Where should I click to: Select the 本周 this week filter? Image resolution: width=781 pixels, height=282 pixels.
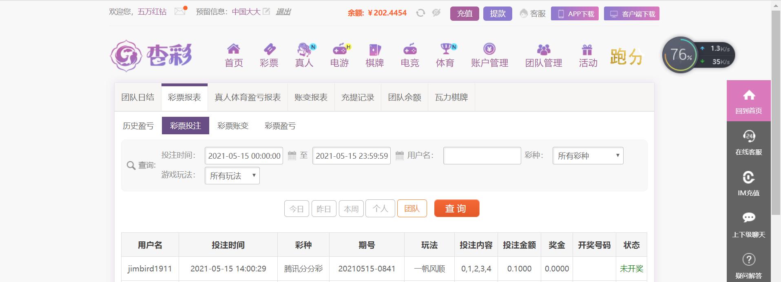[x=351, y=209]
